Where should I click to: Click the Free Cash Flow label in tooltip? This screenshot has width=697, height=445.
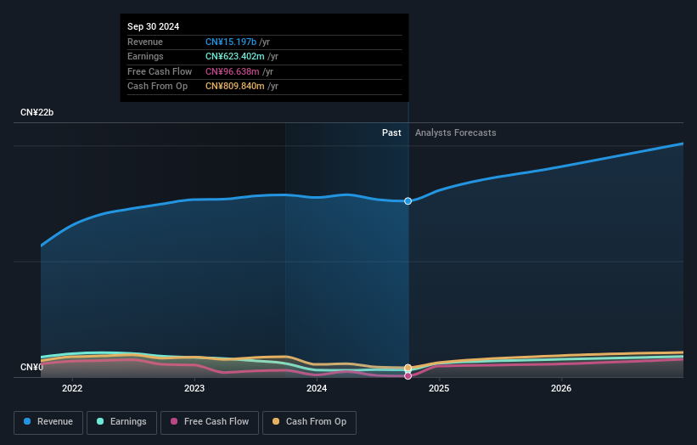160,71
